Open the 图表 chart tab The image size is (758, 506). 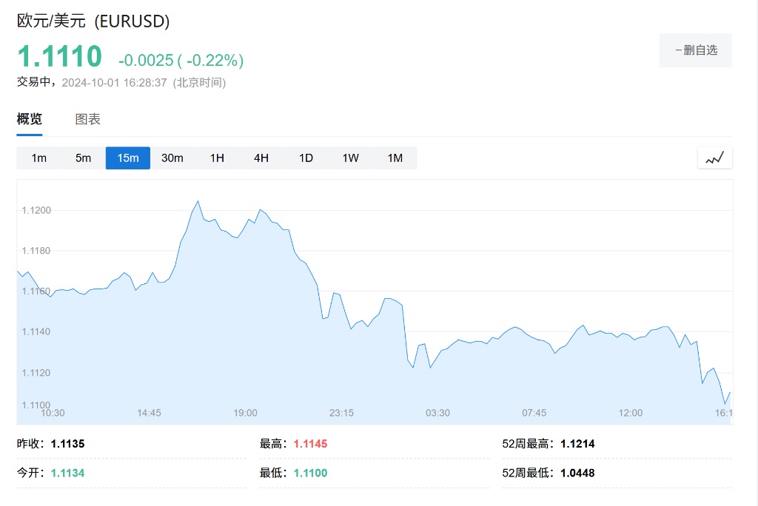[87, 120]
